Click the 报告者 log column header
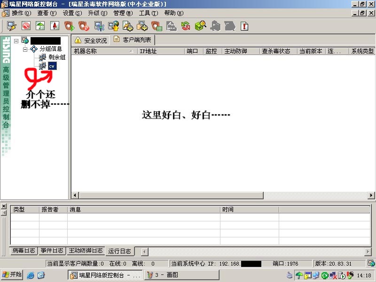Image resolution: width=376 pixels, height=282 pixels. [53, 210]
